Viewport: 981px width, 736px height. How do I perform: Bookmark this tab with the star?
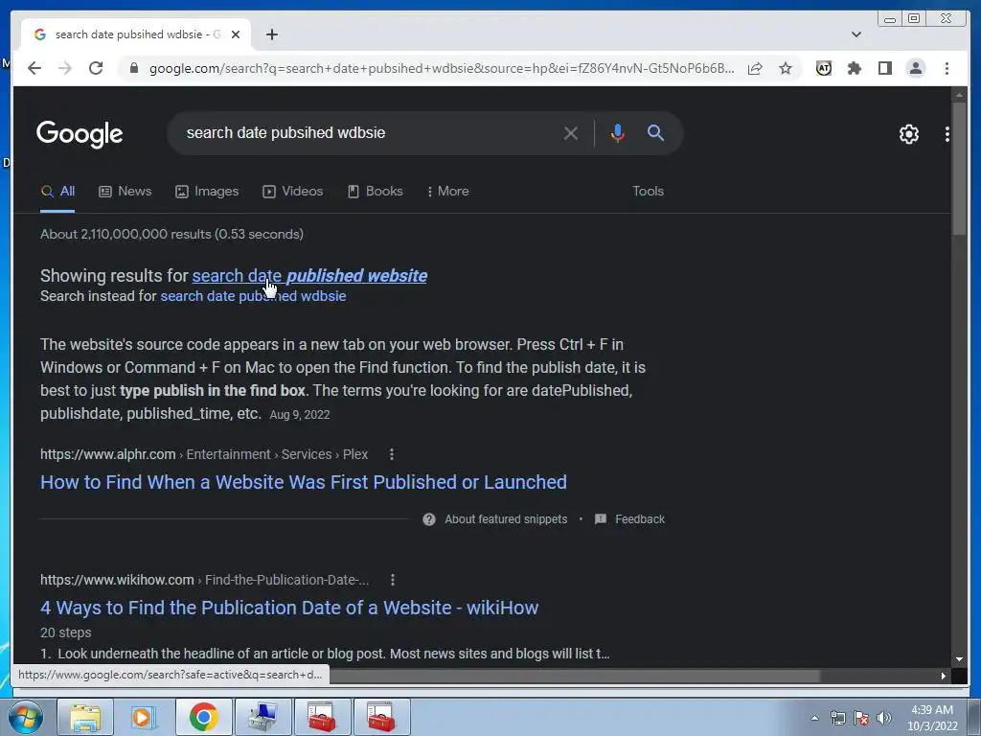[786, 68]
